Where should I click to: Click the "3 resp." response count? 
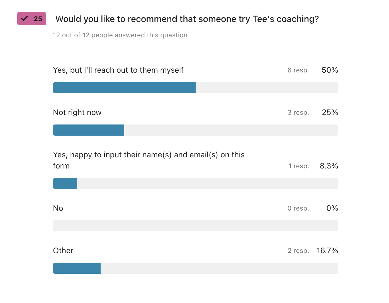click(298, 113)
